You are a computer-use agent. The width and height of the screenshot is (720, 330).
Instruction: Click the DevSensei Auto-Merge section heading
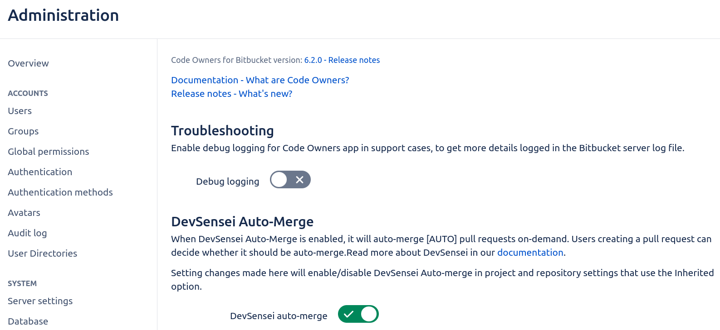pos(242,222)
